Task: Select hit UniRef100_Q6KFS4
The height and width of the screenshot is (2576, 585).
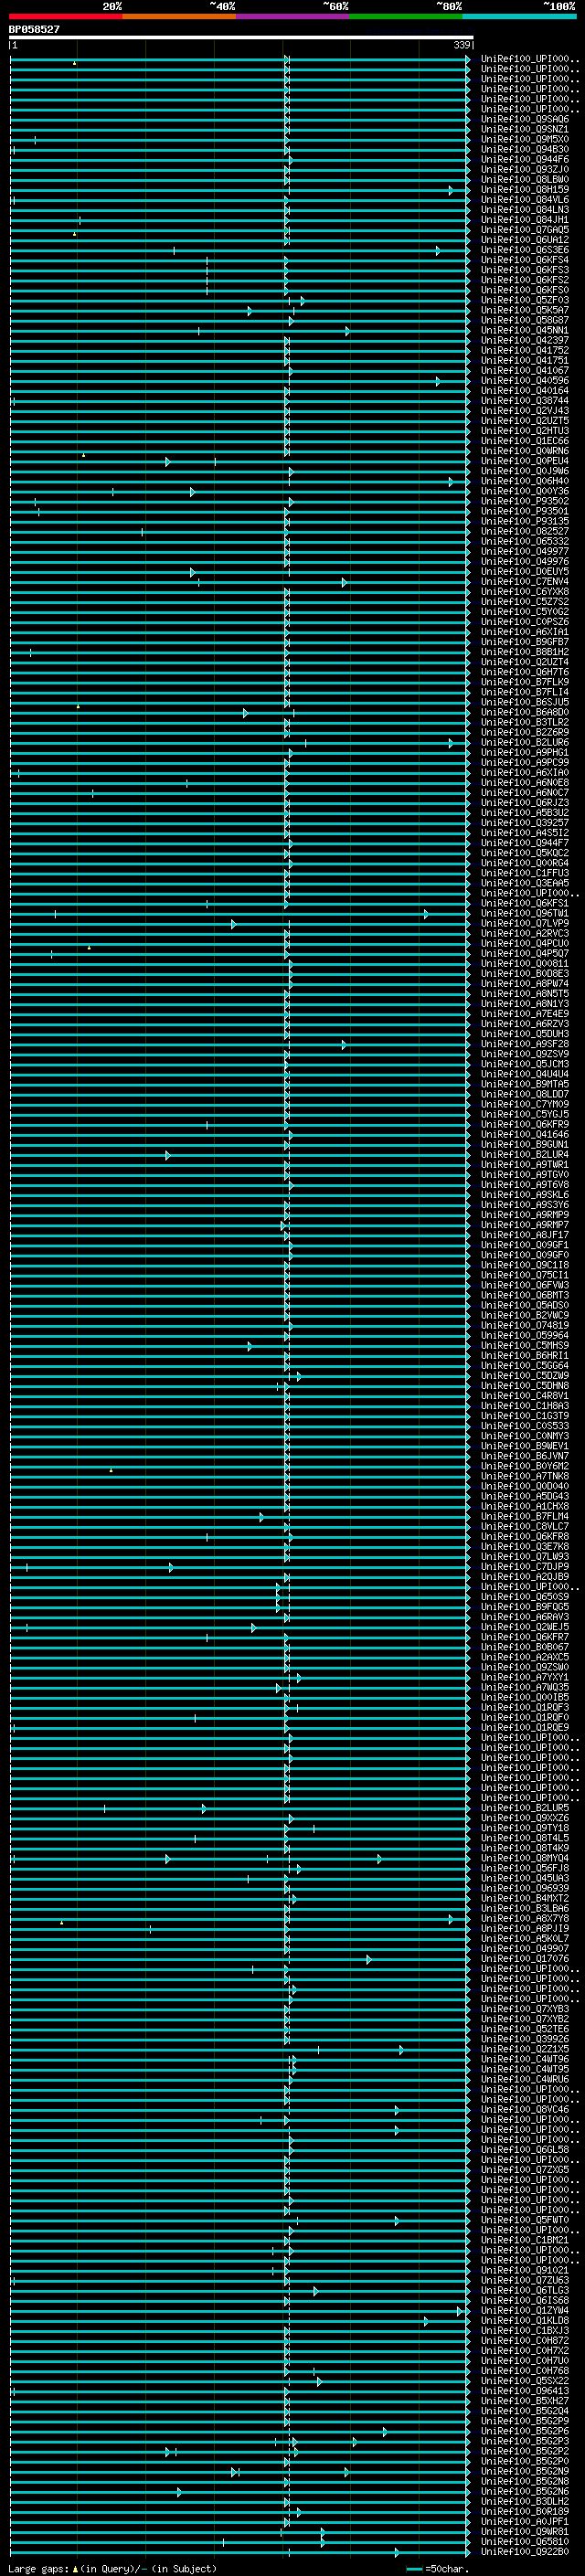Action: [x=524, y=260]
